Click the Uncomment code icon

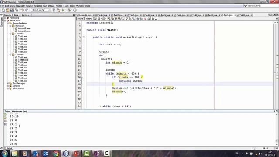point(156,19)
